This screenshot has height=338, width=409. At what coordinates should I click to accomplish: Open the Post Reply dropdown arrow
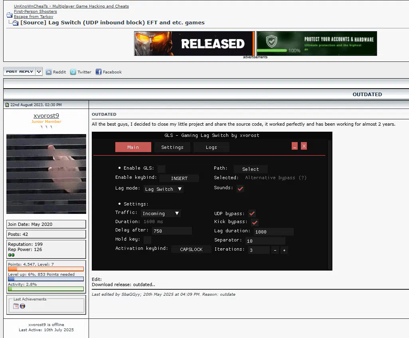tap(39, 71)
